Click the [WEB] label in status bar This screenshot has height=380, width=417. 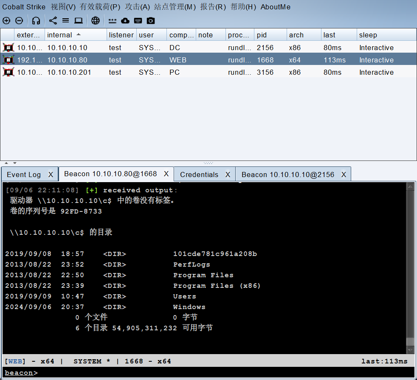[15, 361]
